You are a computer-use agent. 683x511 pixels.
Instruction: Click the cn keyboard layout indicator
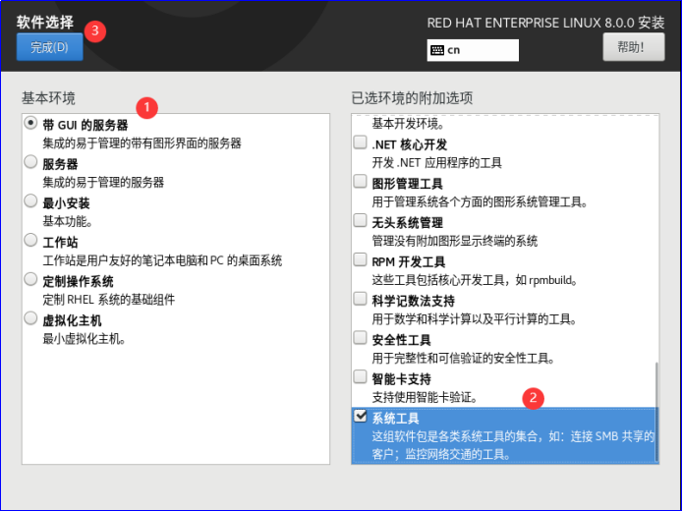(473, 50)
